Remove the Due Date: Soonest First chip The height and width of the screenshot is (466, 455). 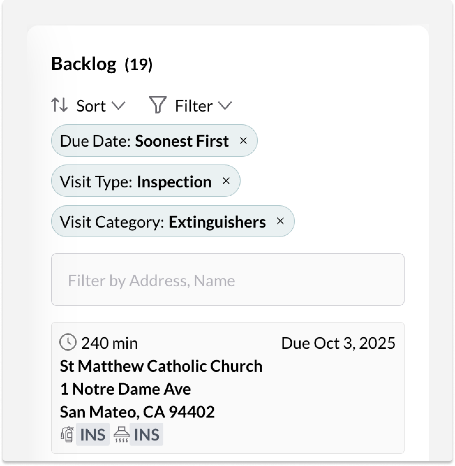pos(243,141)
